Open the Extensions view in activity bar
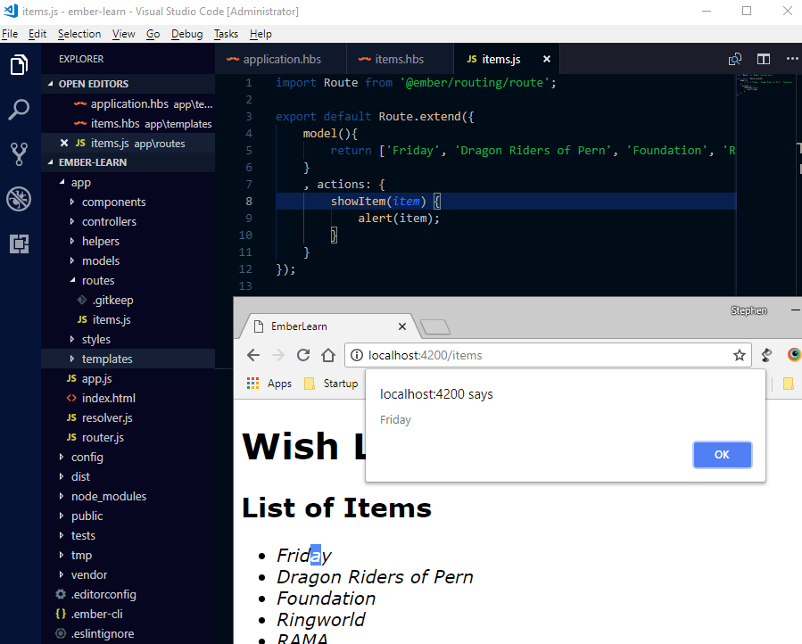 19,244
